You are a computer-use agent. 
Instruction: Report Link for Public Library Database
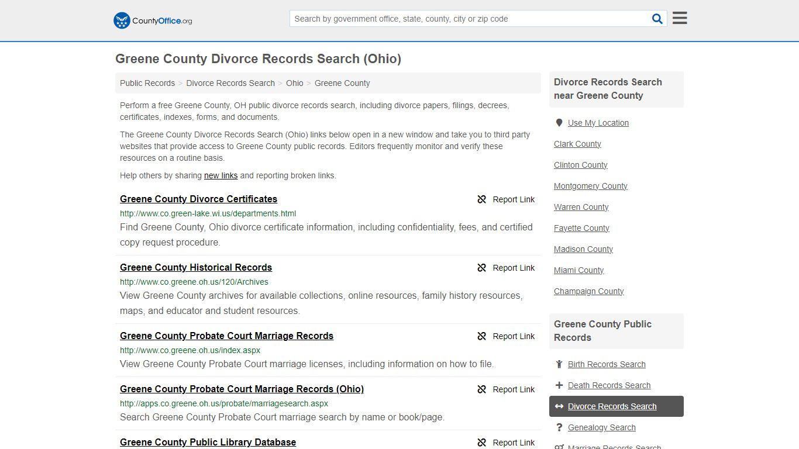[506, 443]
